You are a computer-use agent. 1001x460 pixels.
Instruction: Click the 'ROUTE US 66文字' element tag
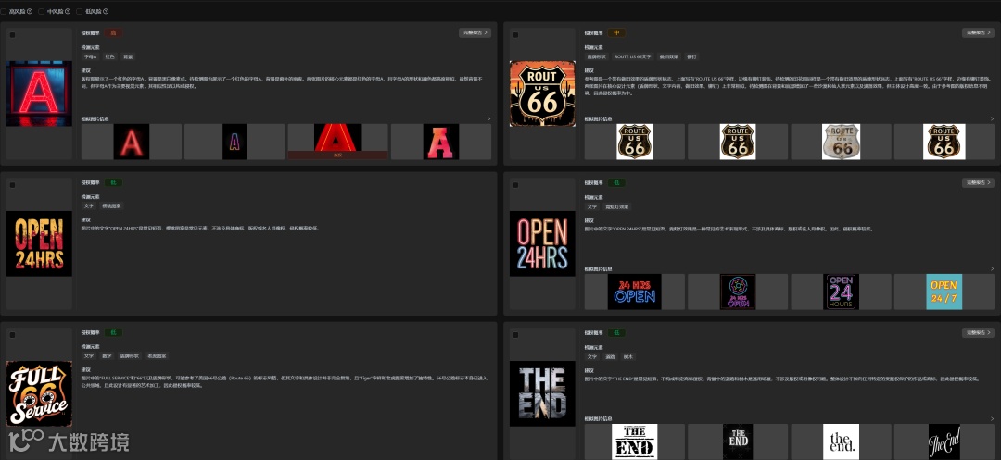[x=633, y=56]
